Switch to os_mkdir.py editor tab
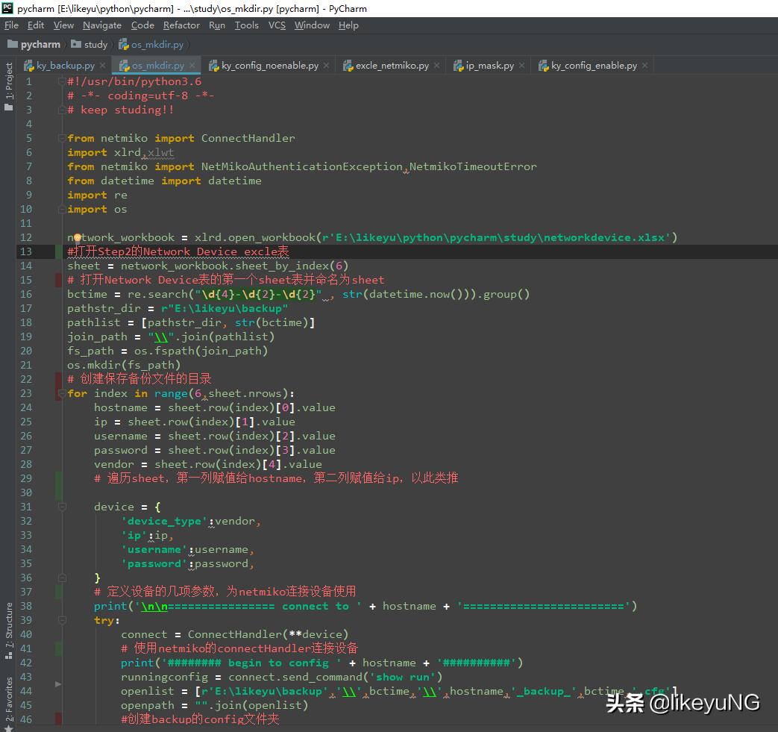778x732 pixels. click(x=158, y=66)
